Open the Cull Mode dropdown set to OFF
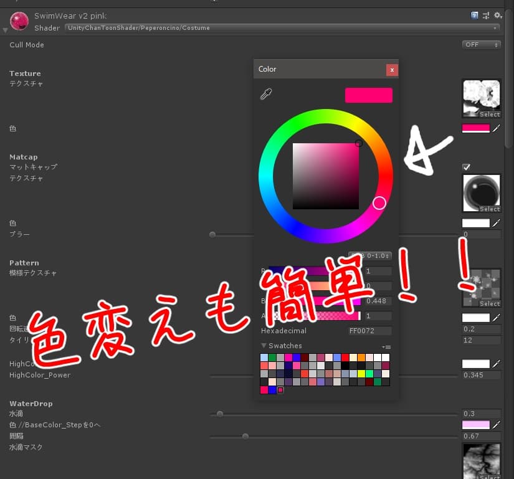 481,44
